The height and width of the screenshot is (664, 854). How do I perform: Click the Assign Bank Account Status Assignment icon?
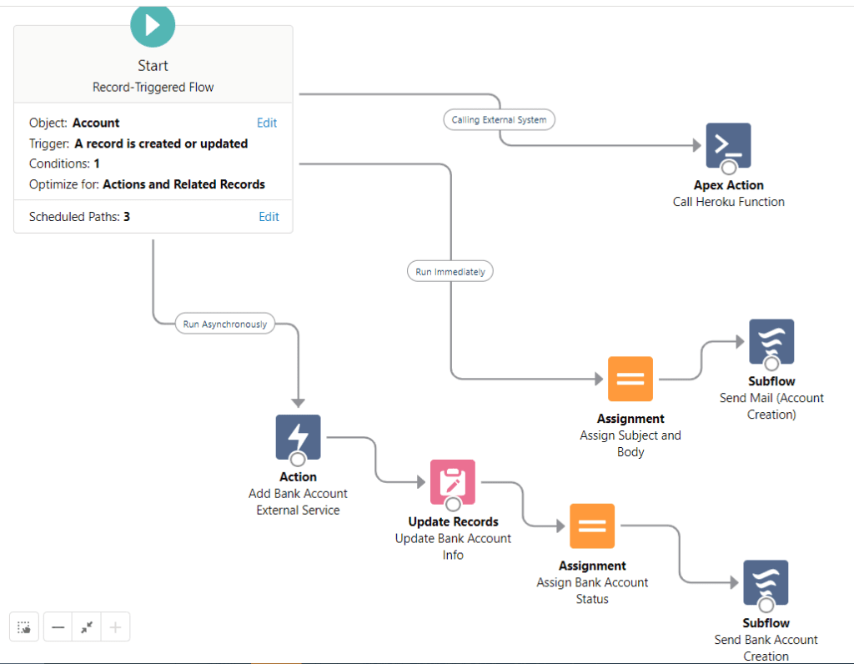tap(591, 526)
